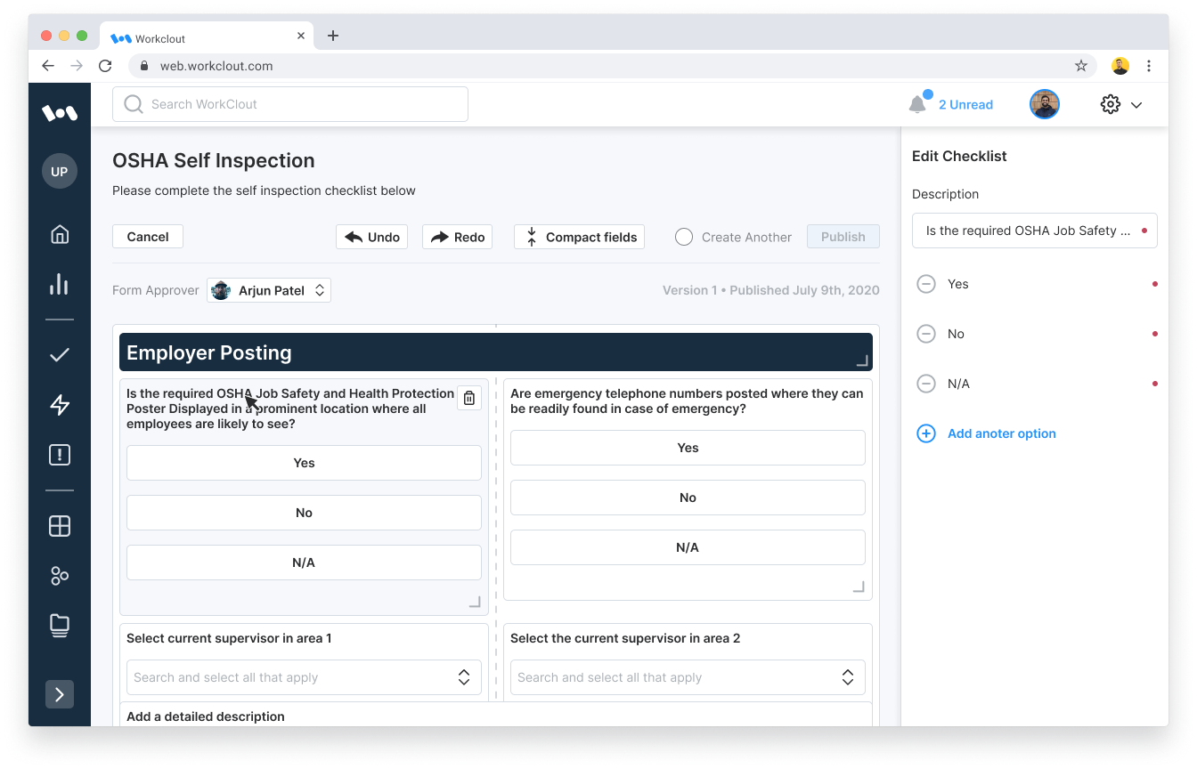Screen dimensions: 1197x769
Task: Delete the OSHA poster question with trash icon
Action: (x=469, y=399)
